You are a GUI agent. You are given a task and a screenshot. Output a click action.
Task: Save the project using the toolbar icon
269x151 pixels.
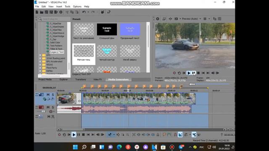pyautogui.click(x=47, y=12)
